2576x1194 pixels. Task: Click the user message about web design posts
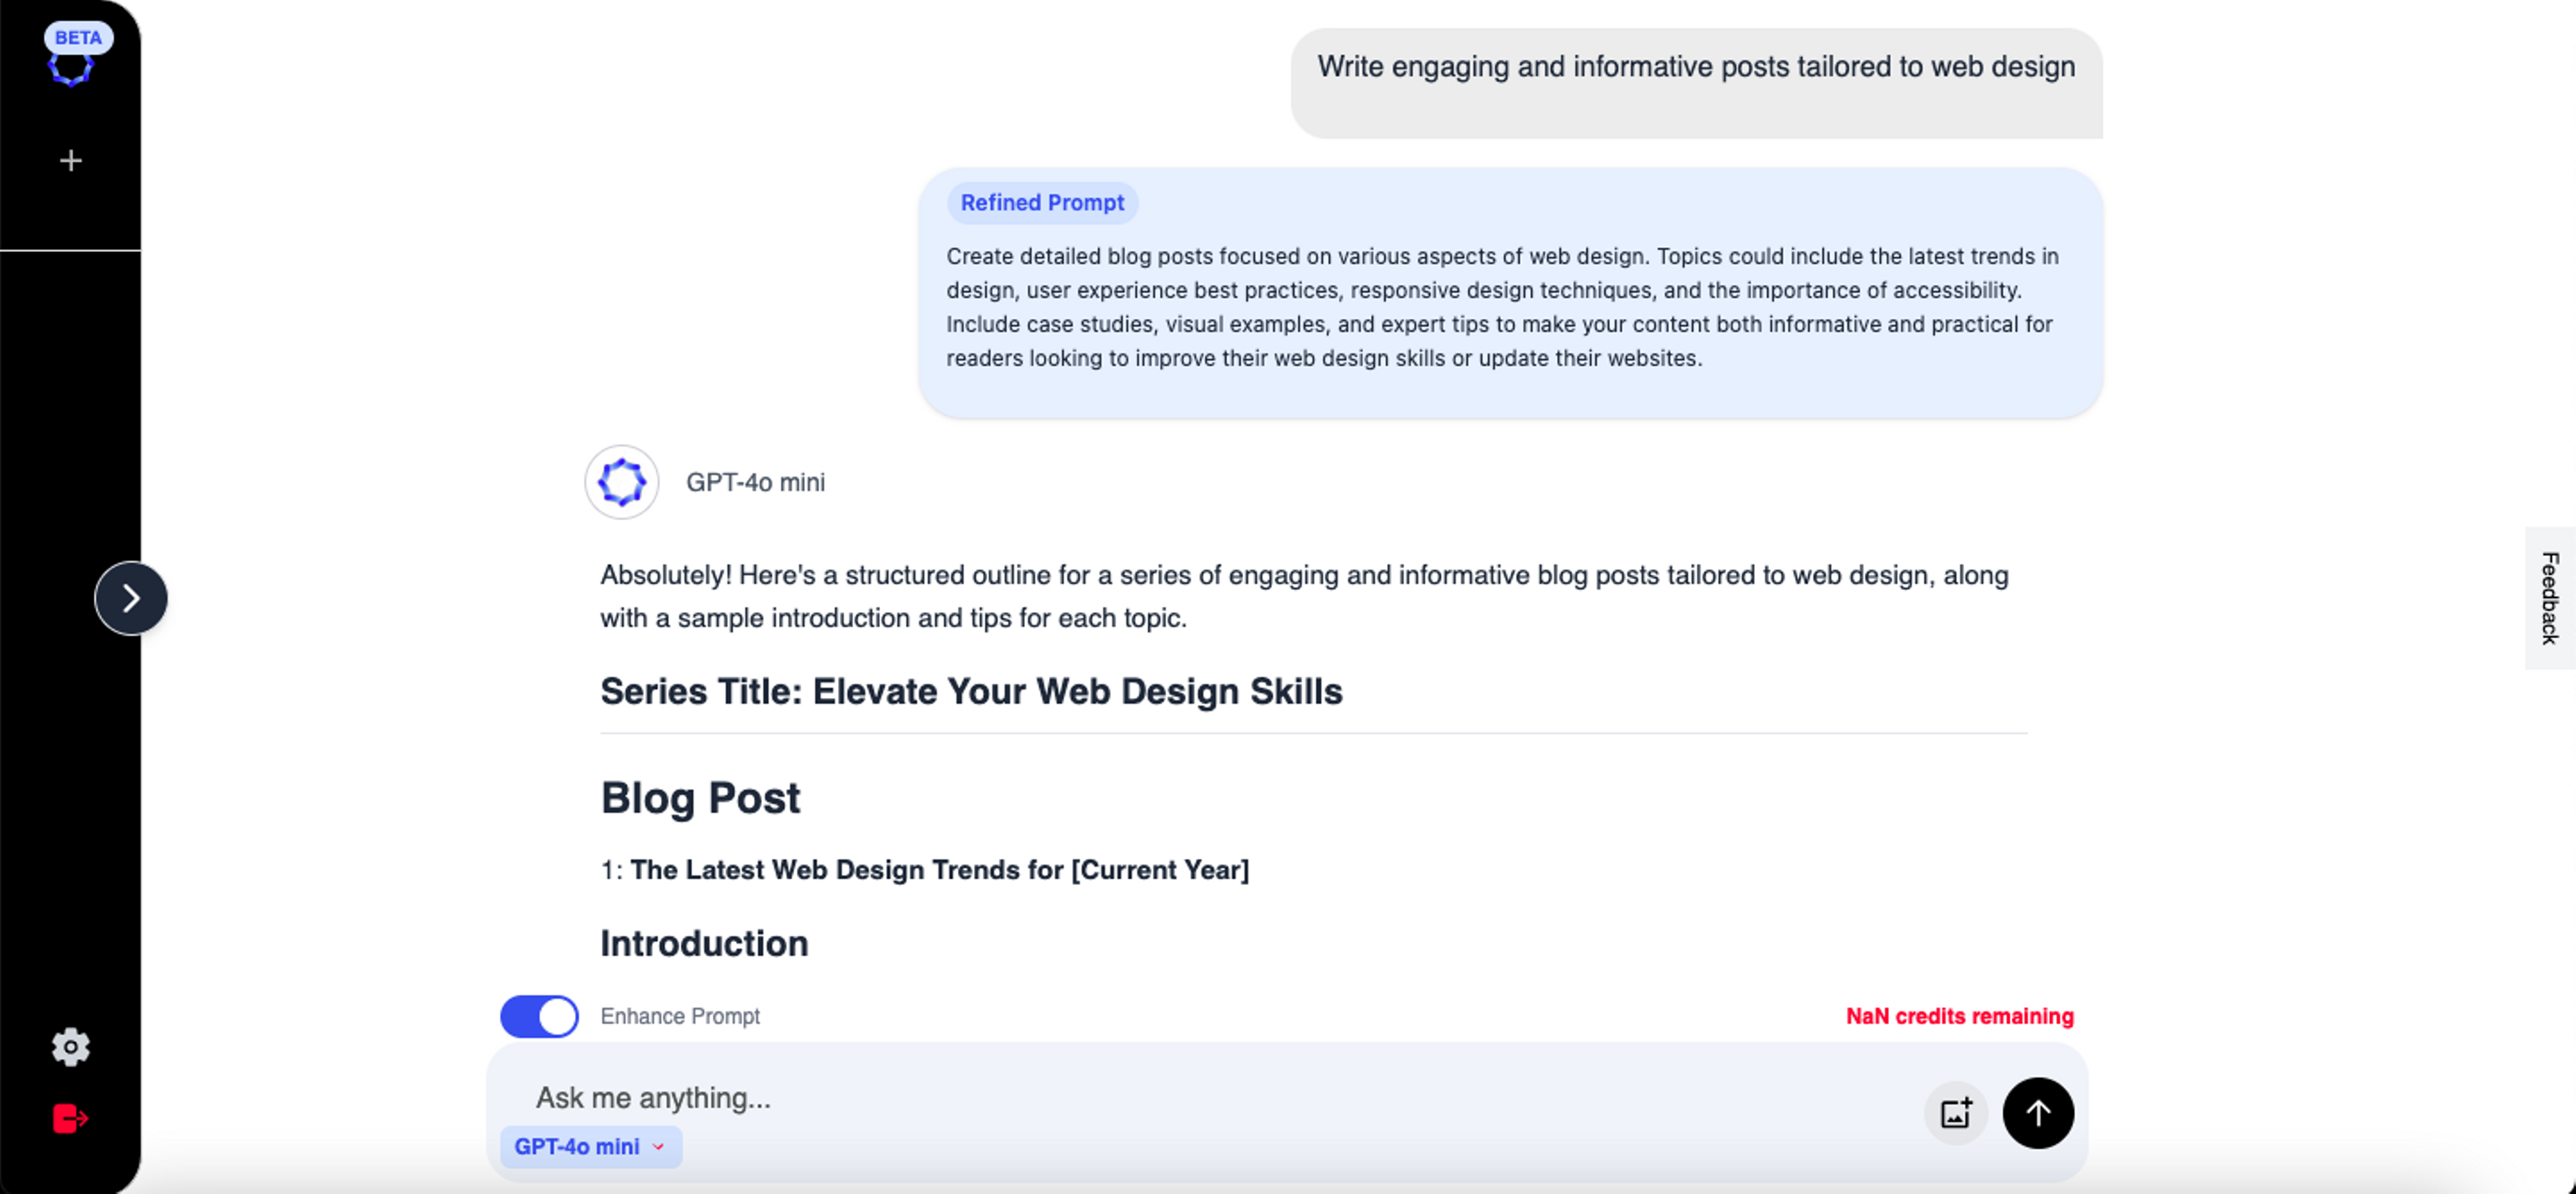(x=1696, y=82)
